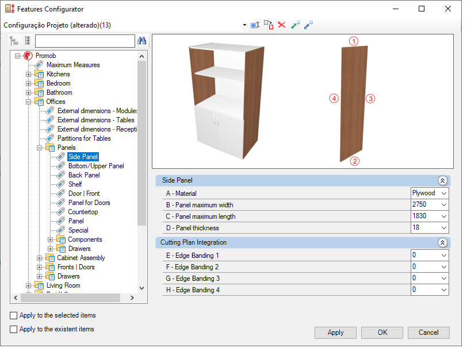Collapse the Cutting Plan Integration section chevron
Image resolution: width=467 pixels, height=352 pixels.
[x=442, y=242]
